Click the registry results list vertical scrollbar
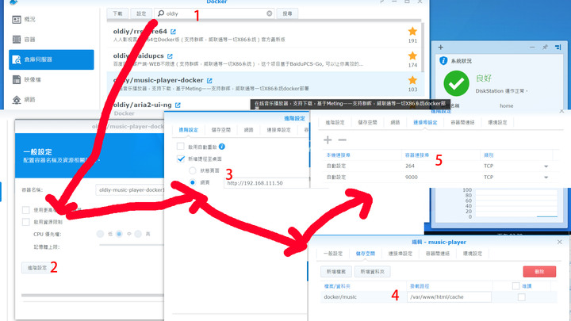Image resolution: width=571 pixels, height=321 pixels. tap(423, 48)
